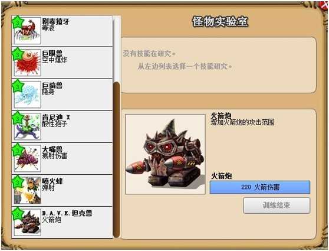The width and height of the screenshot is (329, 251).
Task: Choose the 空中爆炸 skill row
Action: 62,63
